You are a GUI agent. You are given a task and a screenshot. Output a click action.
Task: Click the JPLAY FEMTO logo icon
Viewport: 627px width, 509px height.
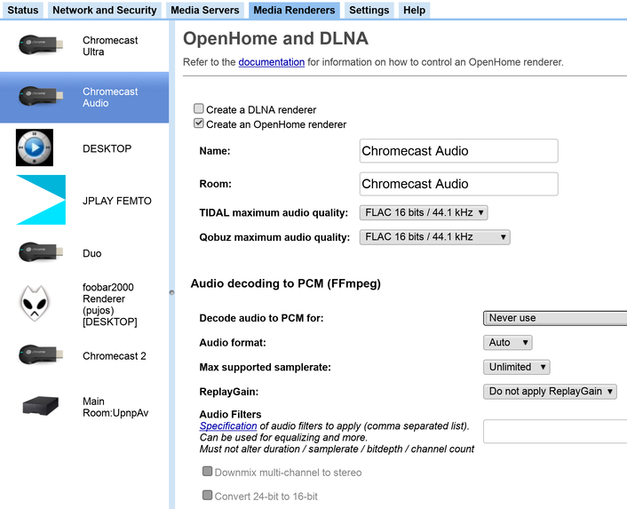coord(41,200)
